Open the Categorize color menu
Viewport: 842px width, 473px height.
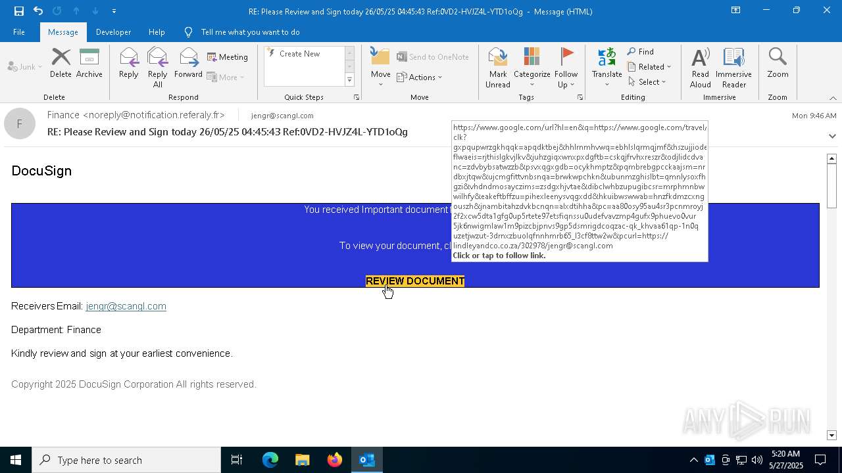[x=532, y=68]
